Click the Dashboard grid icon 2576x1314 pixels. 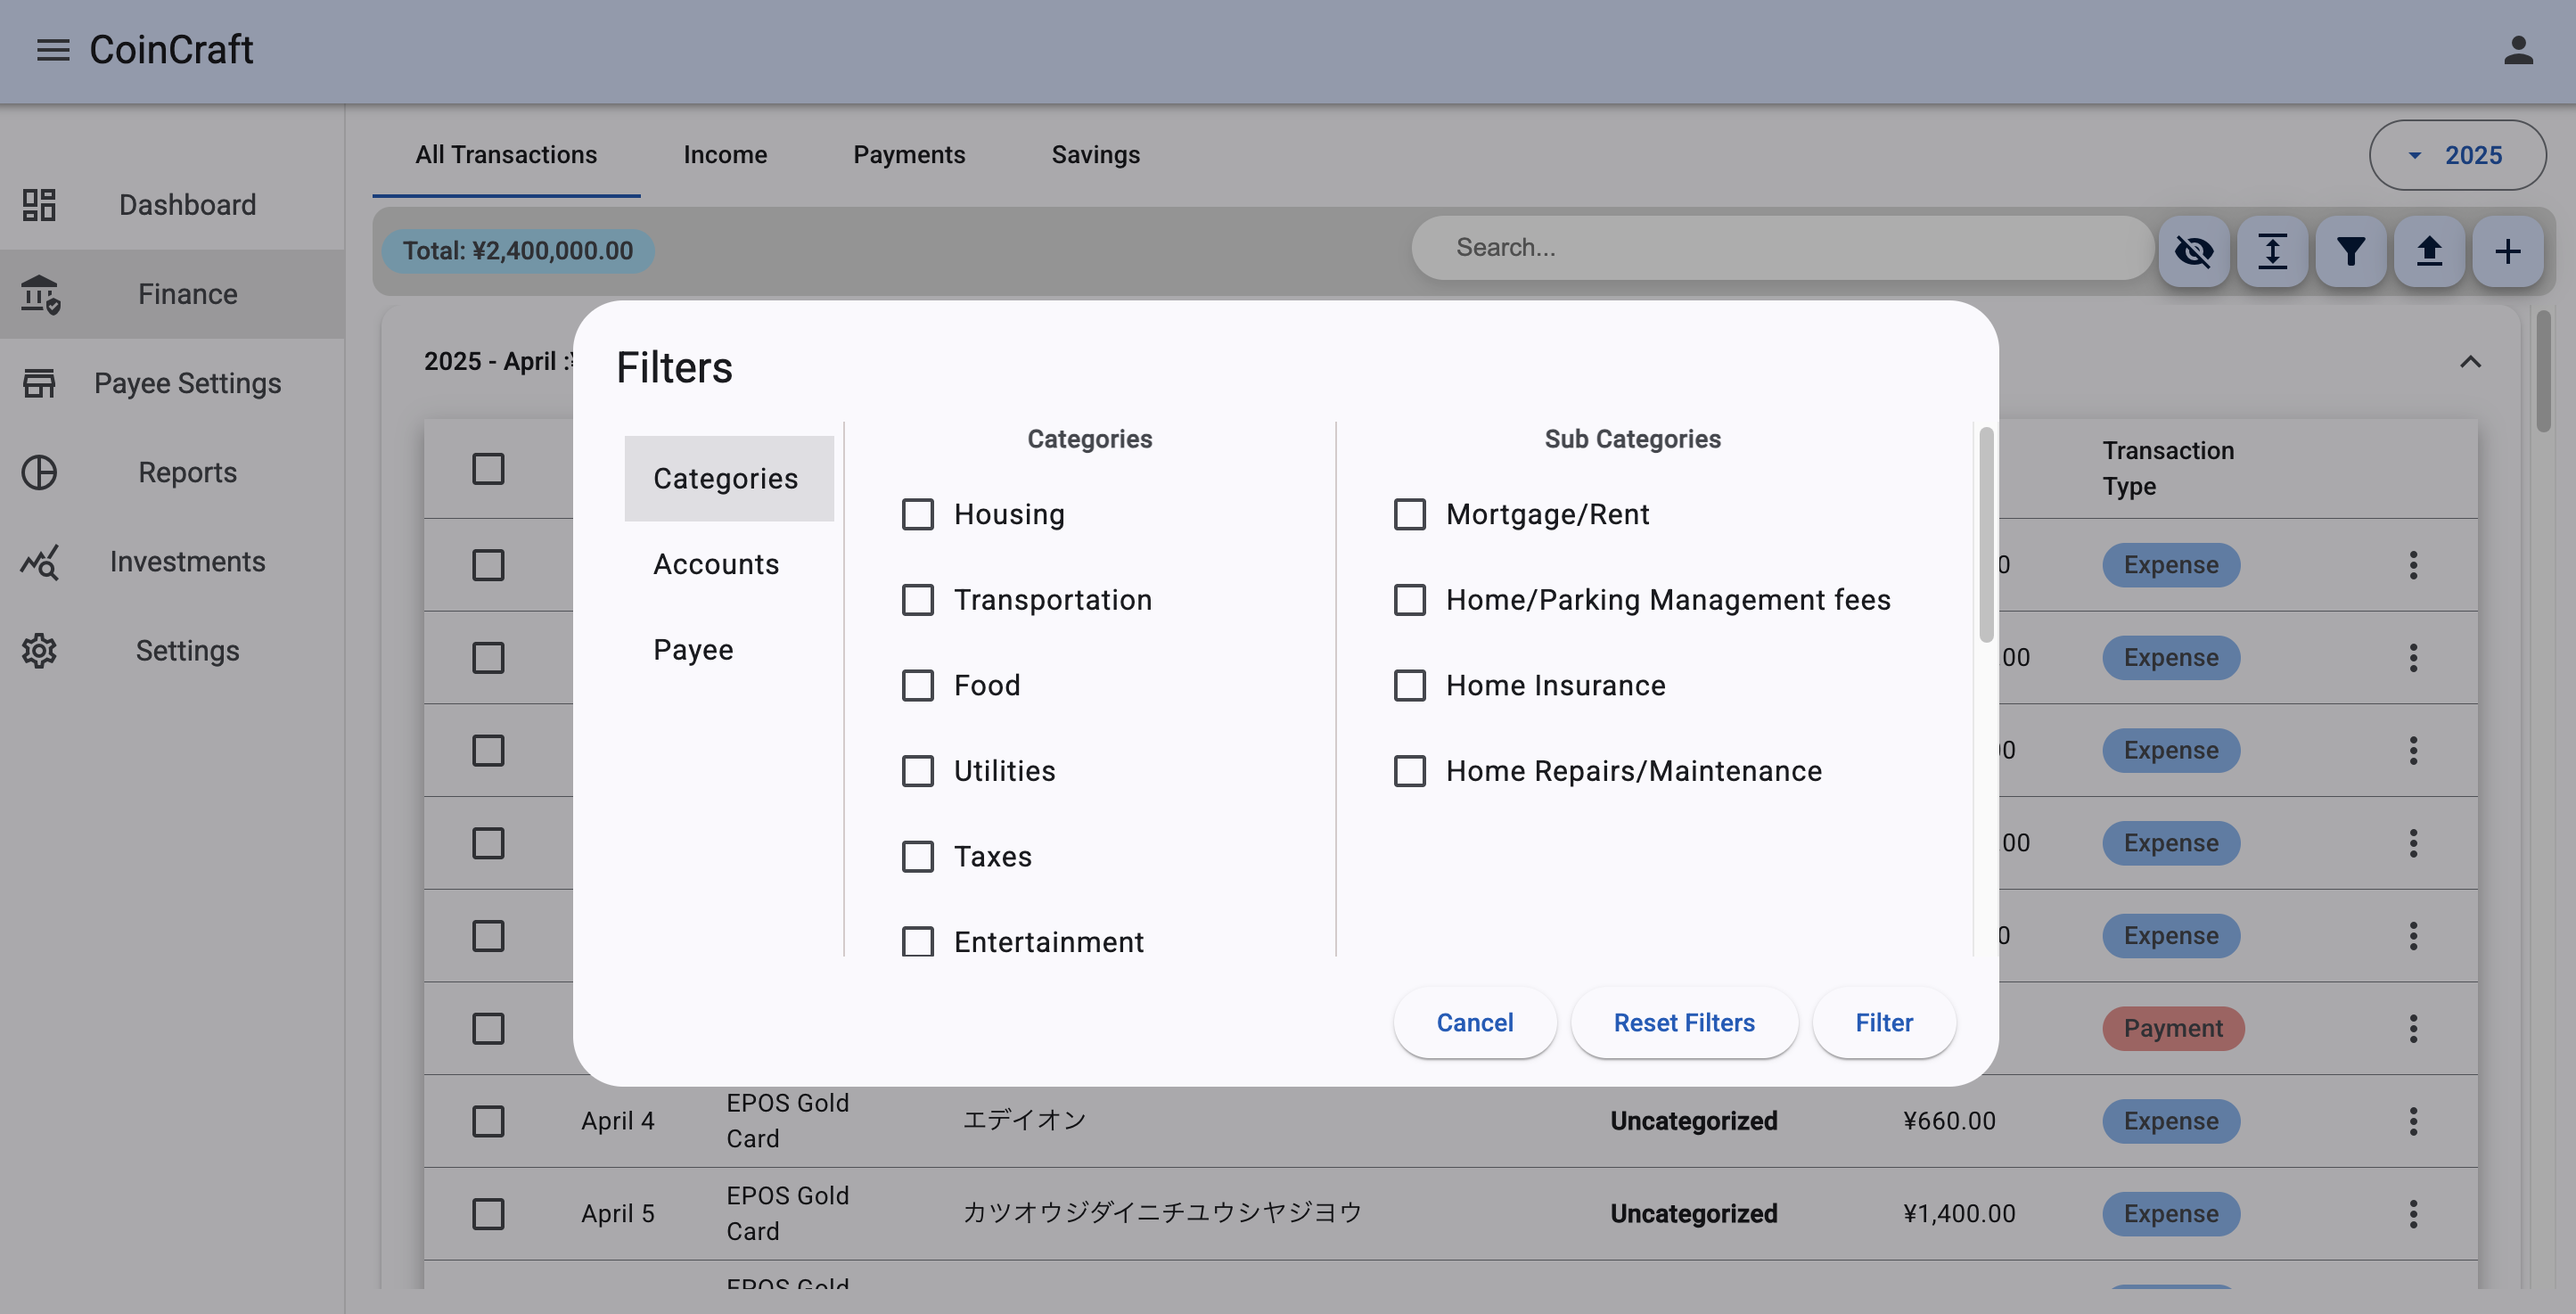click(x=39, y=205)
